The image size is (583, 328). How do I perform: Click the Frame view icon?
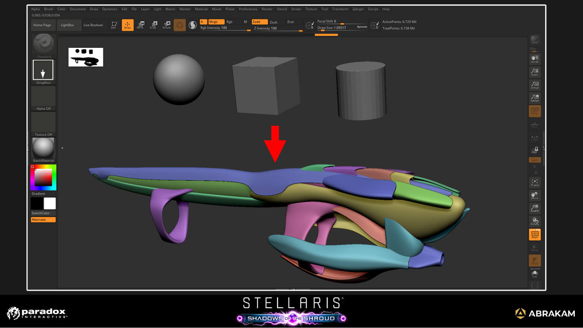(535, 183)
